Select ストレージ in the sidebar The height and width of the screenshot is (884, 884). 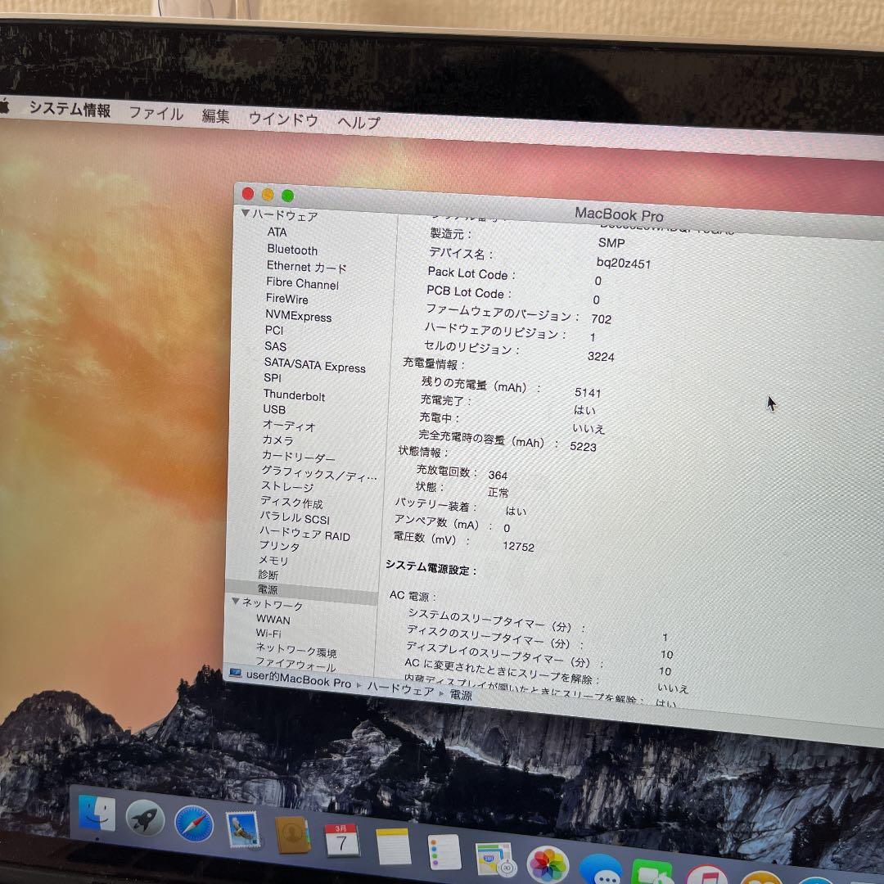[288, 487]
